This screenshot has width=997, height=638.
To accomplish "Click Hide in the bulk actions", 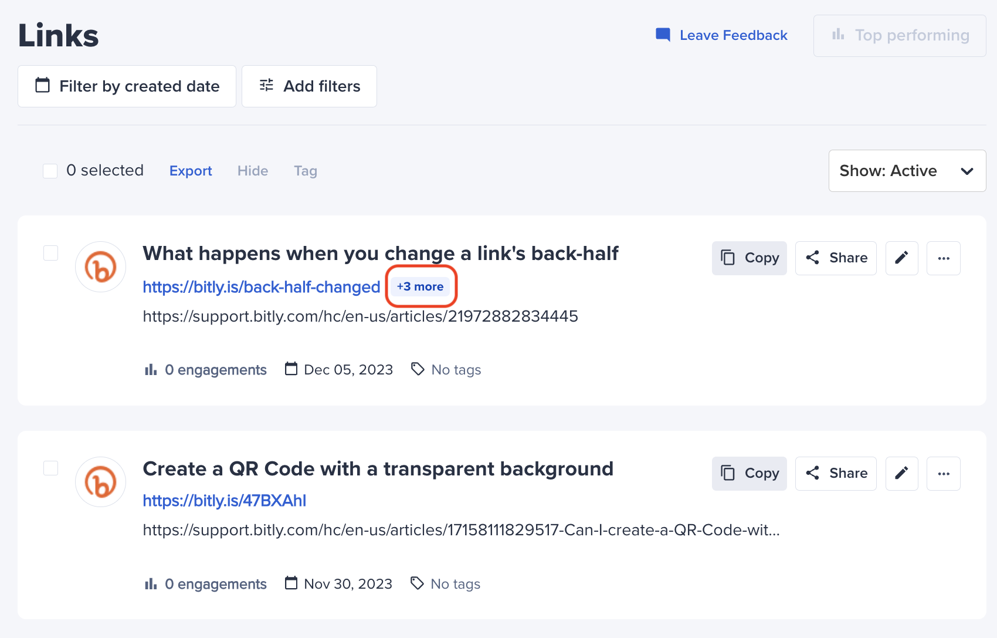I will [x=253, y=171].
